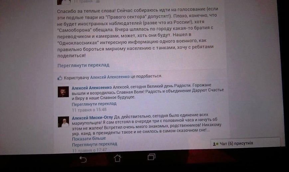Open Алексей Миски-Оглу commenter name link

[92, 118]
